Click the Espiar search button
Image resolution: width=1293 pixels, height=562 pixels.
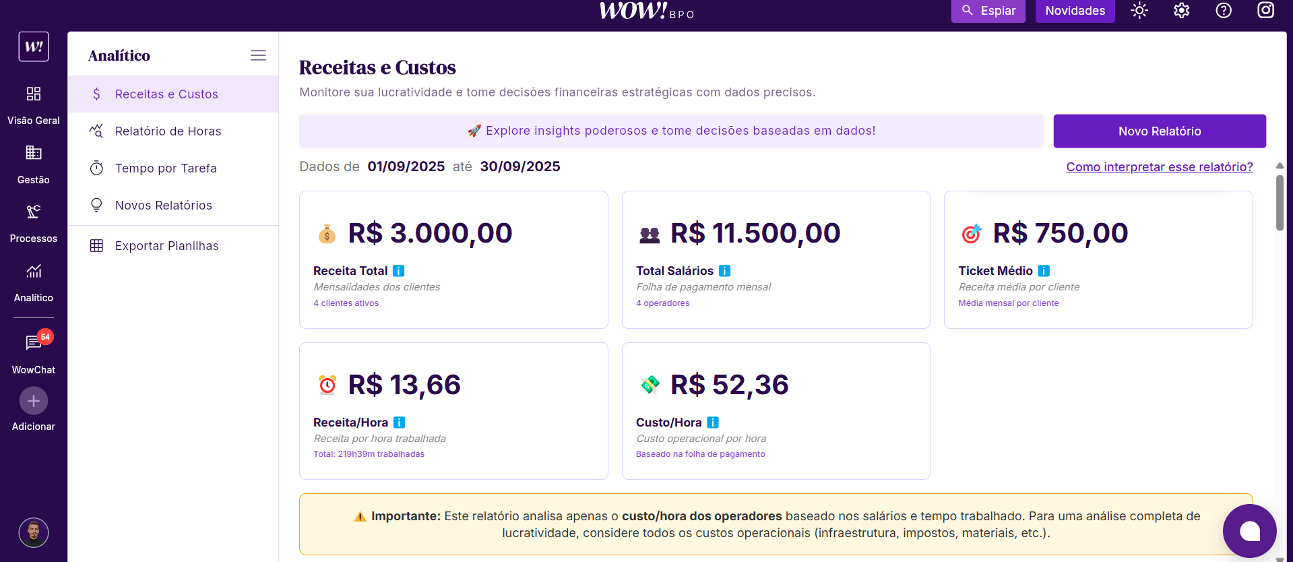[988, 11]
